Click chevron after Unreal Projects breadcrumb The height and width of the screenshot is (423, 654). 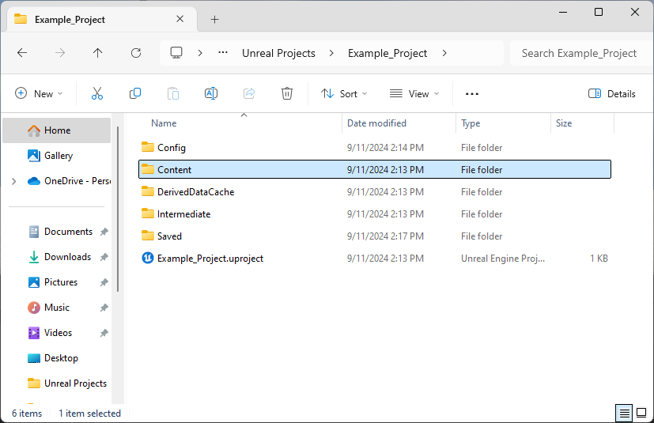tap(331, 53)
